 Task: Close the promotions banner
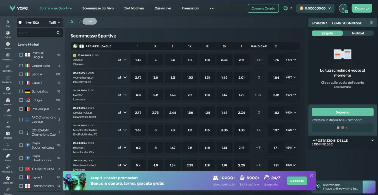[x=312, y=175]
